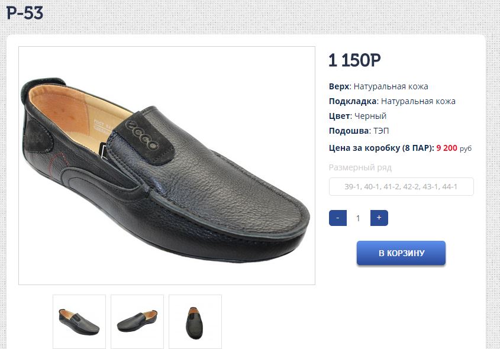
Task: Click the quantity input field showing 1
Action: [358, 218]
